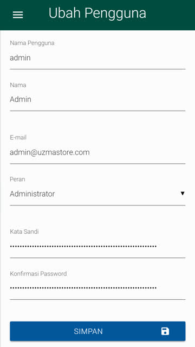Click blank space between Nama and E-mail fields

(97, 122)
